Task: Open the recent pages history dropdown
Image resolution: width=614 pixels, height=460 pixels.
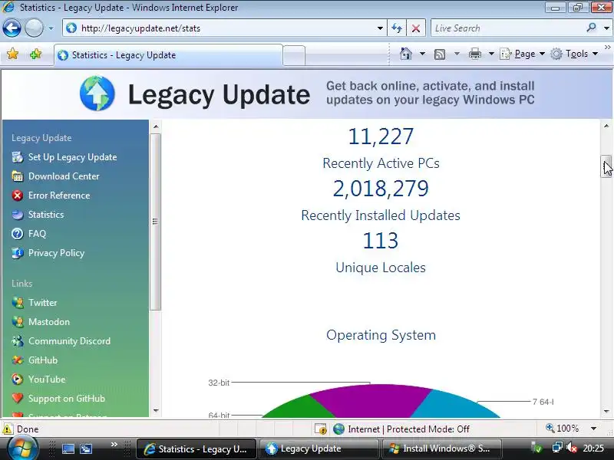Action: [x=51, y=28]
